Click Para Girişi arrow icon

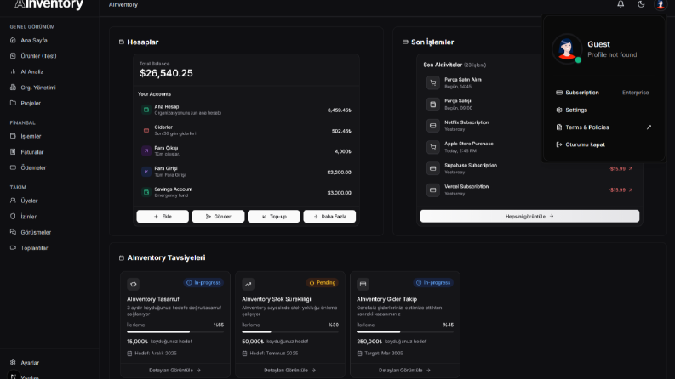(x=146, y=172)
